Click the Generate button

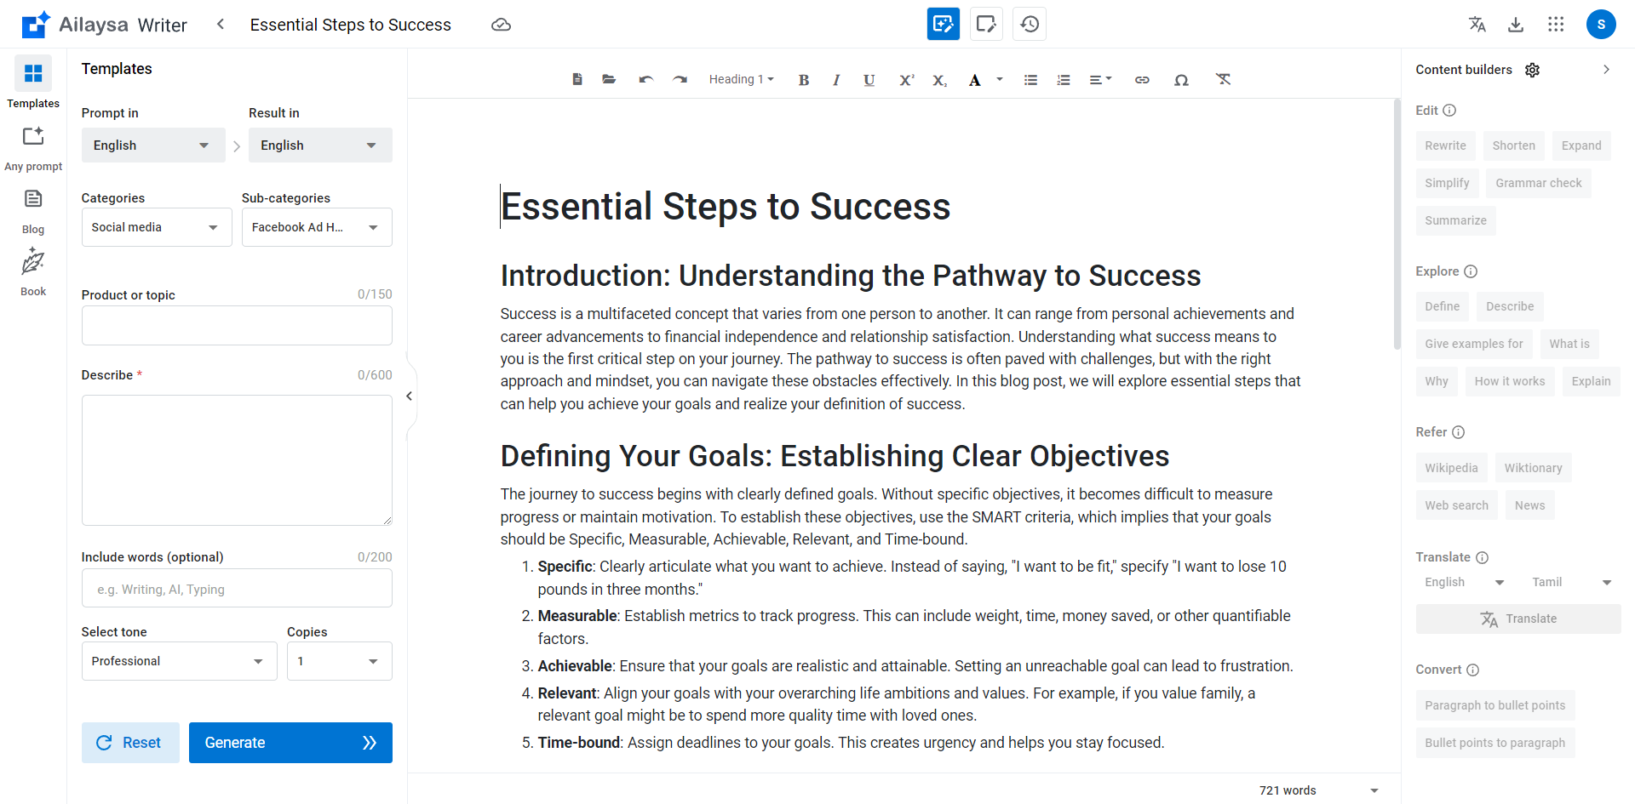coord(290,743)
